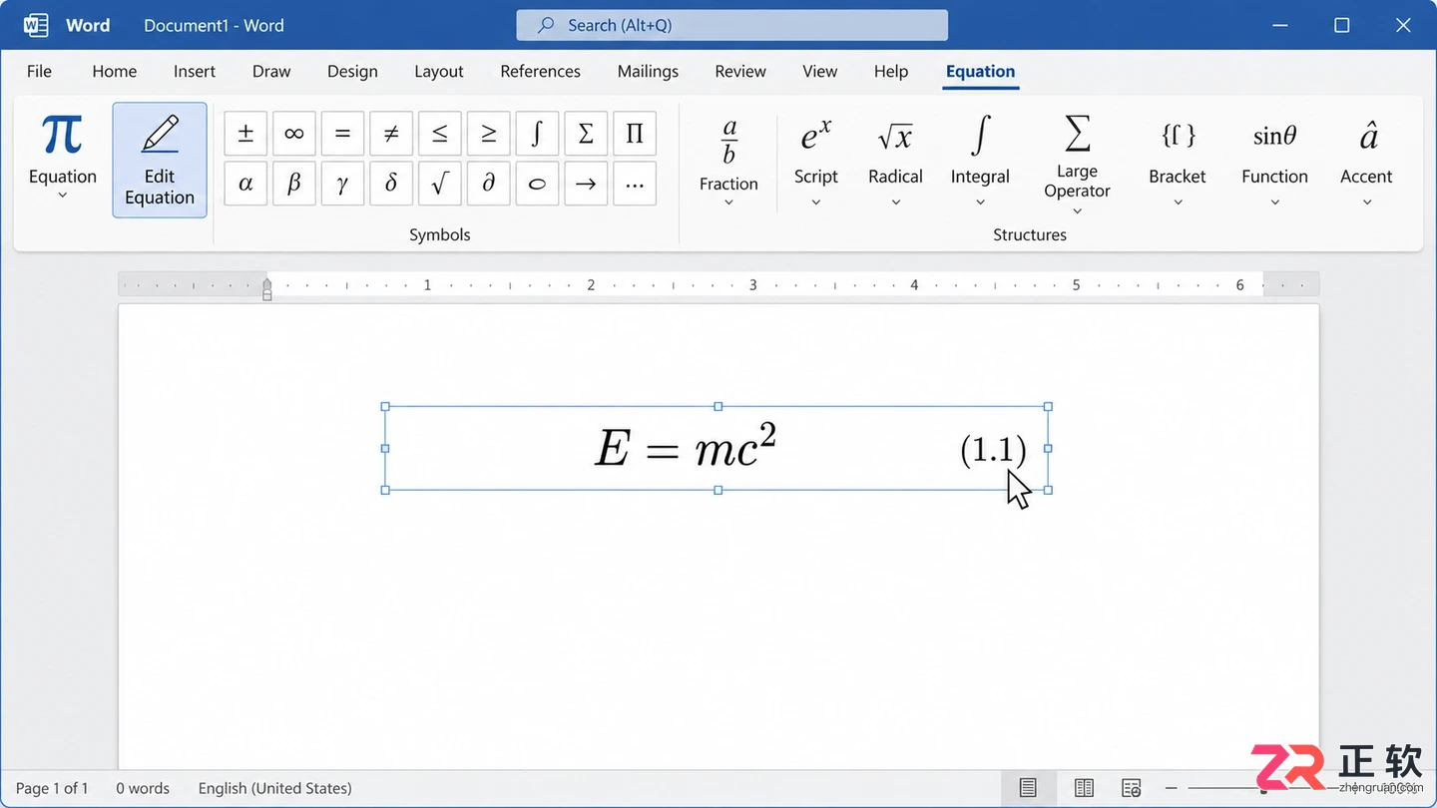Viewport: 1437px width, 808px height.
Task: Open the Script structures dropdown
Action: pyautogui.click(x=815, y=162)
